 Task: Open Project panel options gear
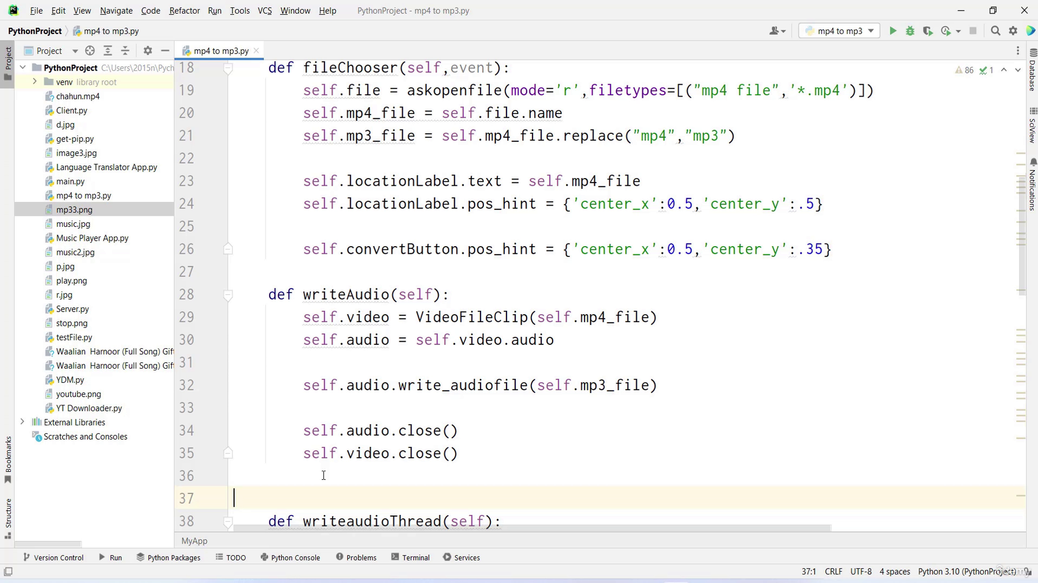coord(148,51)
